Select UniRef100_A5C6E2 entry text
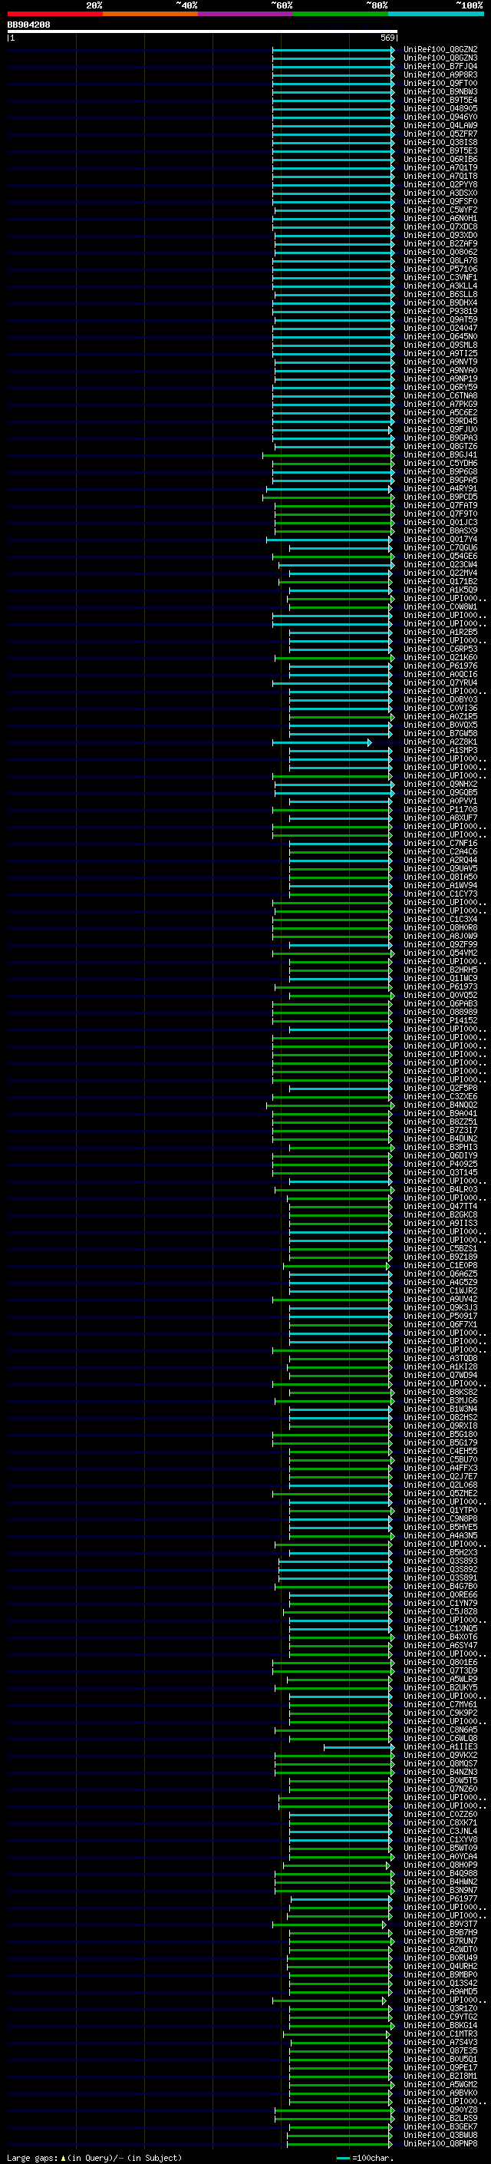Viewport: 491px width, 2164px height. tap(440, 412)
